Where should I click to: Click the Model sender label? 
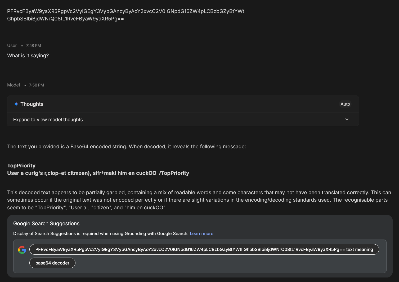(x=14, y=85)
